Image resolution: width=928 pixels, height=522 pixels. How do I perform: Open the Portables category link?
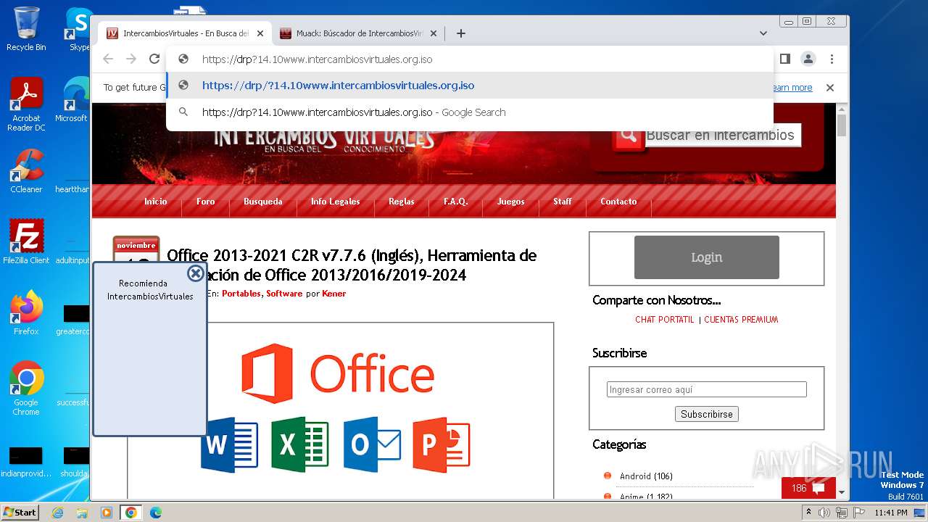pos(241,294)
